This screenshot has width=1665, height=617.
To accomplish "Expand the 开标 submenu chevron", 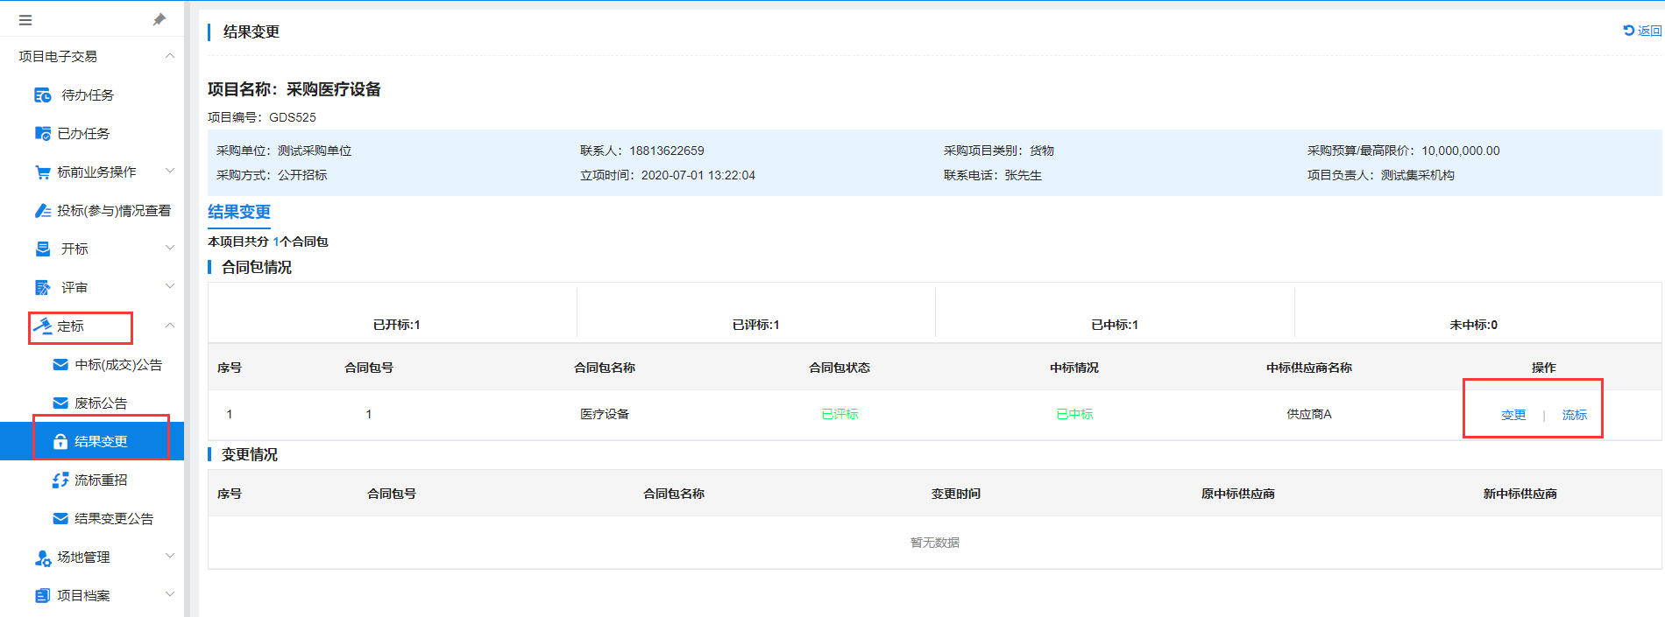I will click(170, 249).
